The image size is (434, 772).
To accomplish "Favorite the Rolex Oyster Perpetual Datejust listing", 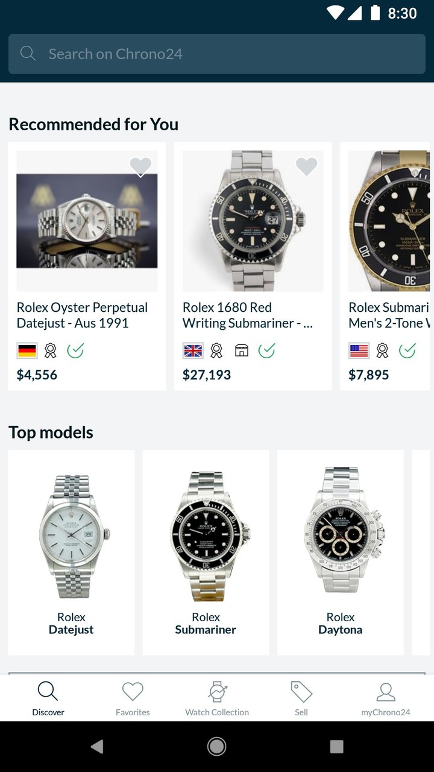I will [140, 166].
